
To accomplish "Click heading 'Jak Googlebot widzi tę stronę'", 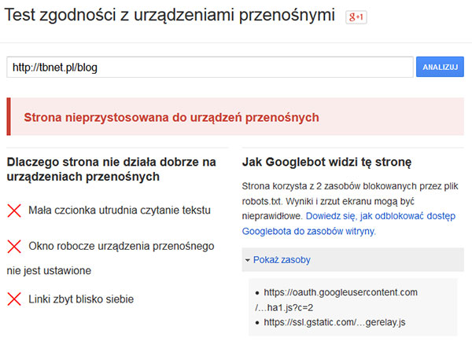I will (326, 163).
